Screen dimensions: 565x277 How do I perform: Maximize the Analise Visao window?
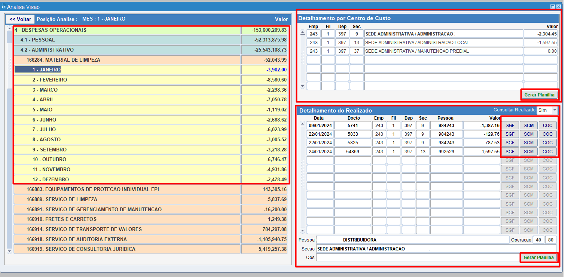point(552,7)
